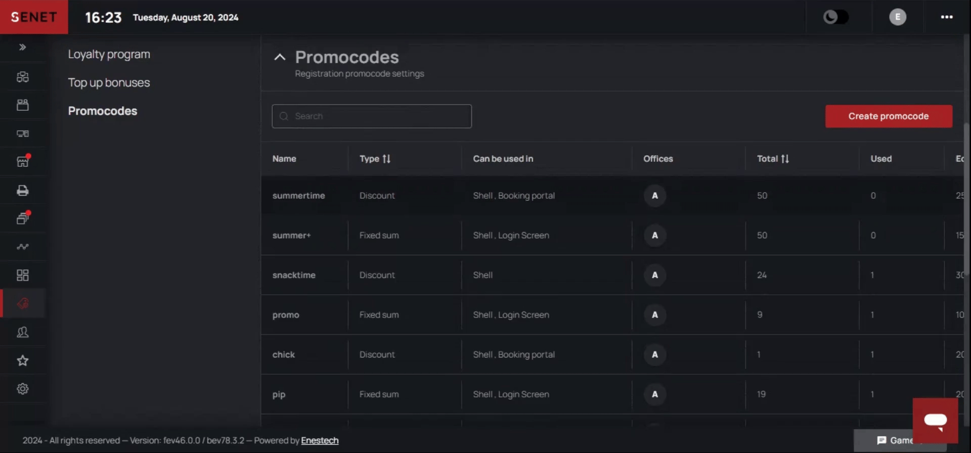Image resolution: width=971 pixels, height=453 pixels.
Task: Collapse the Promocodes section chevron
Action: pos(280,57)
